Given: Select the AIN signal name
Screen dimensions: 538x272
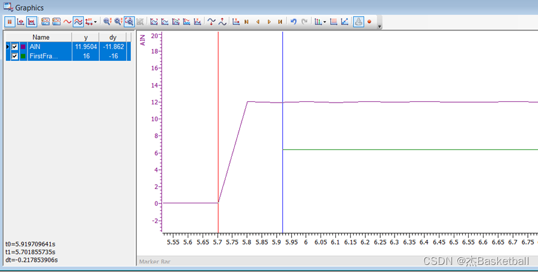Looking at the screenshot, I should tap(35, 47).
